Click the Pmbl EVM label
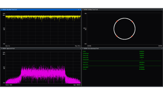This screenshot has height=95, width=163. (86, 59)
